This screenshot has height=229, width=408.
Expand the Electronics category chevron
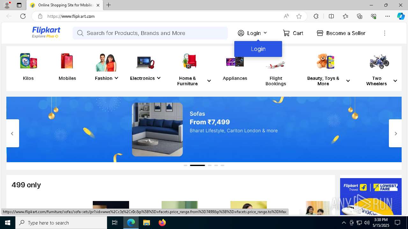(x=159, y=78)
